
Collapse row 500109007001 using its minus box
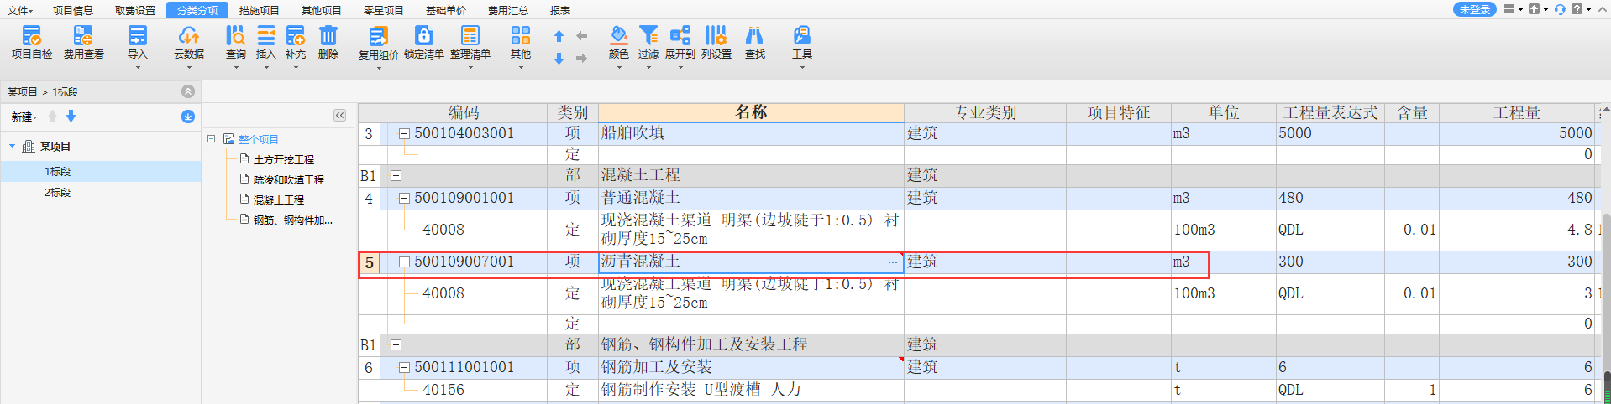pos(404,262)
